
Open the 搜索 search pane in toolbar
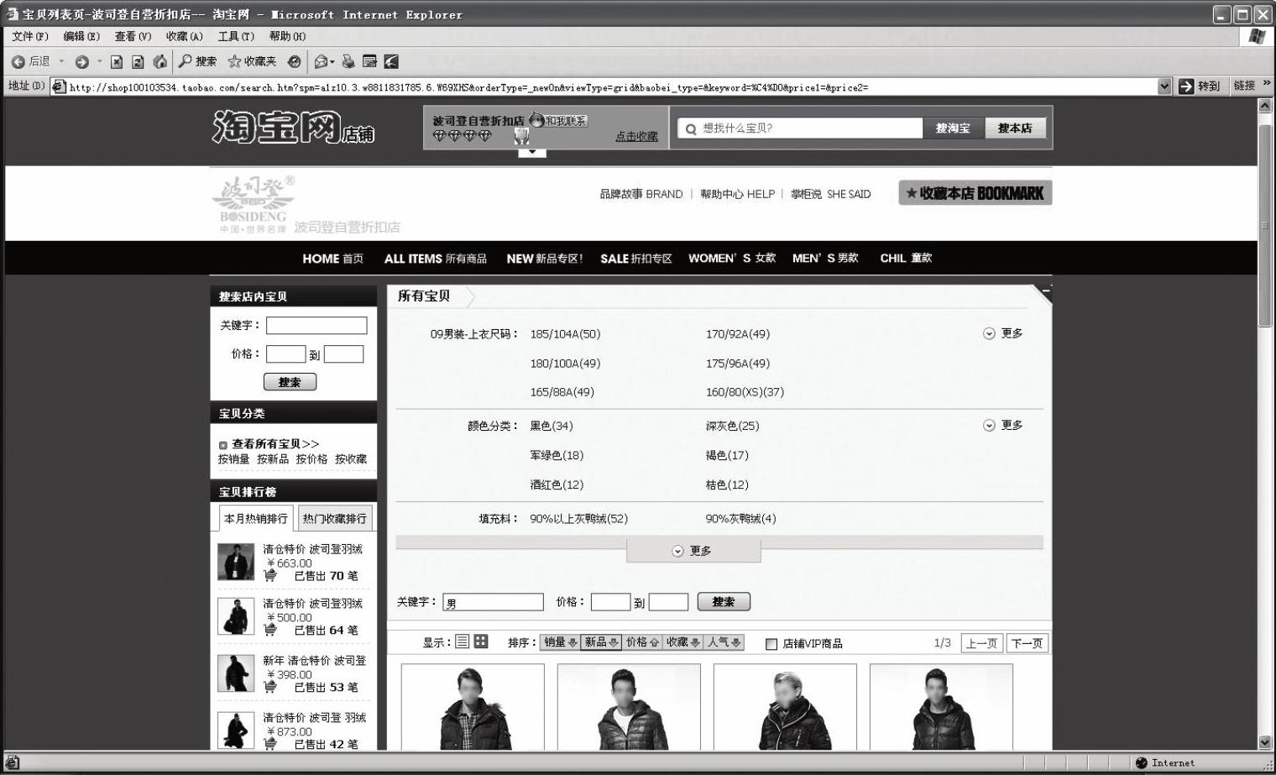click(197, 61)
